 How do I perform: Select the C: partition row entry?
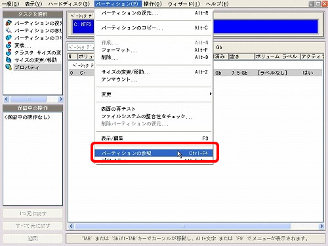82,73
